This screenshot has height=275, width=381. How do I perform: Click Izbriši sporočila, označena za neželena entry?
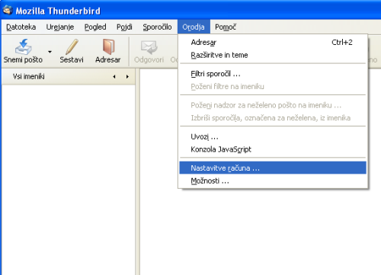coord(273,118)
